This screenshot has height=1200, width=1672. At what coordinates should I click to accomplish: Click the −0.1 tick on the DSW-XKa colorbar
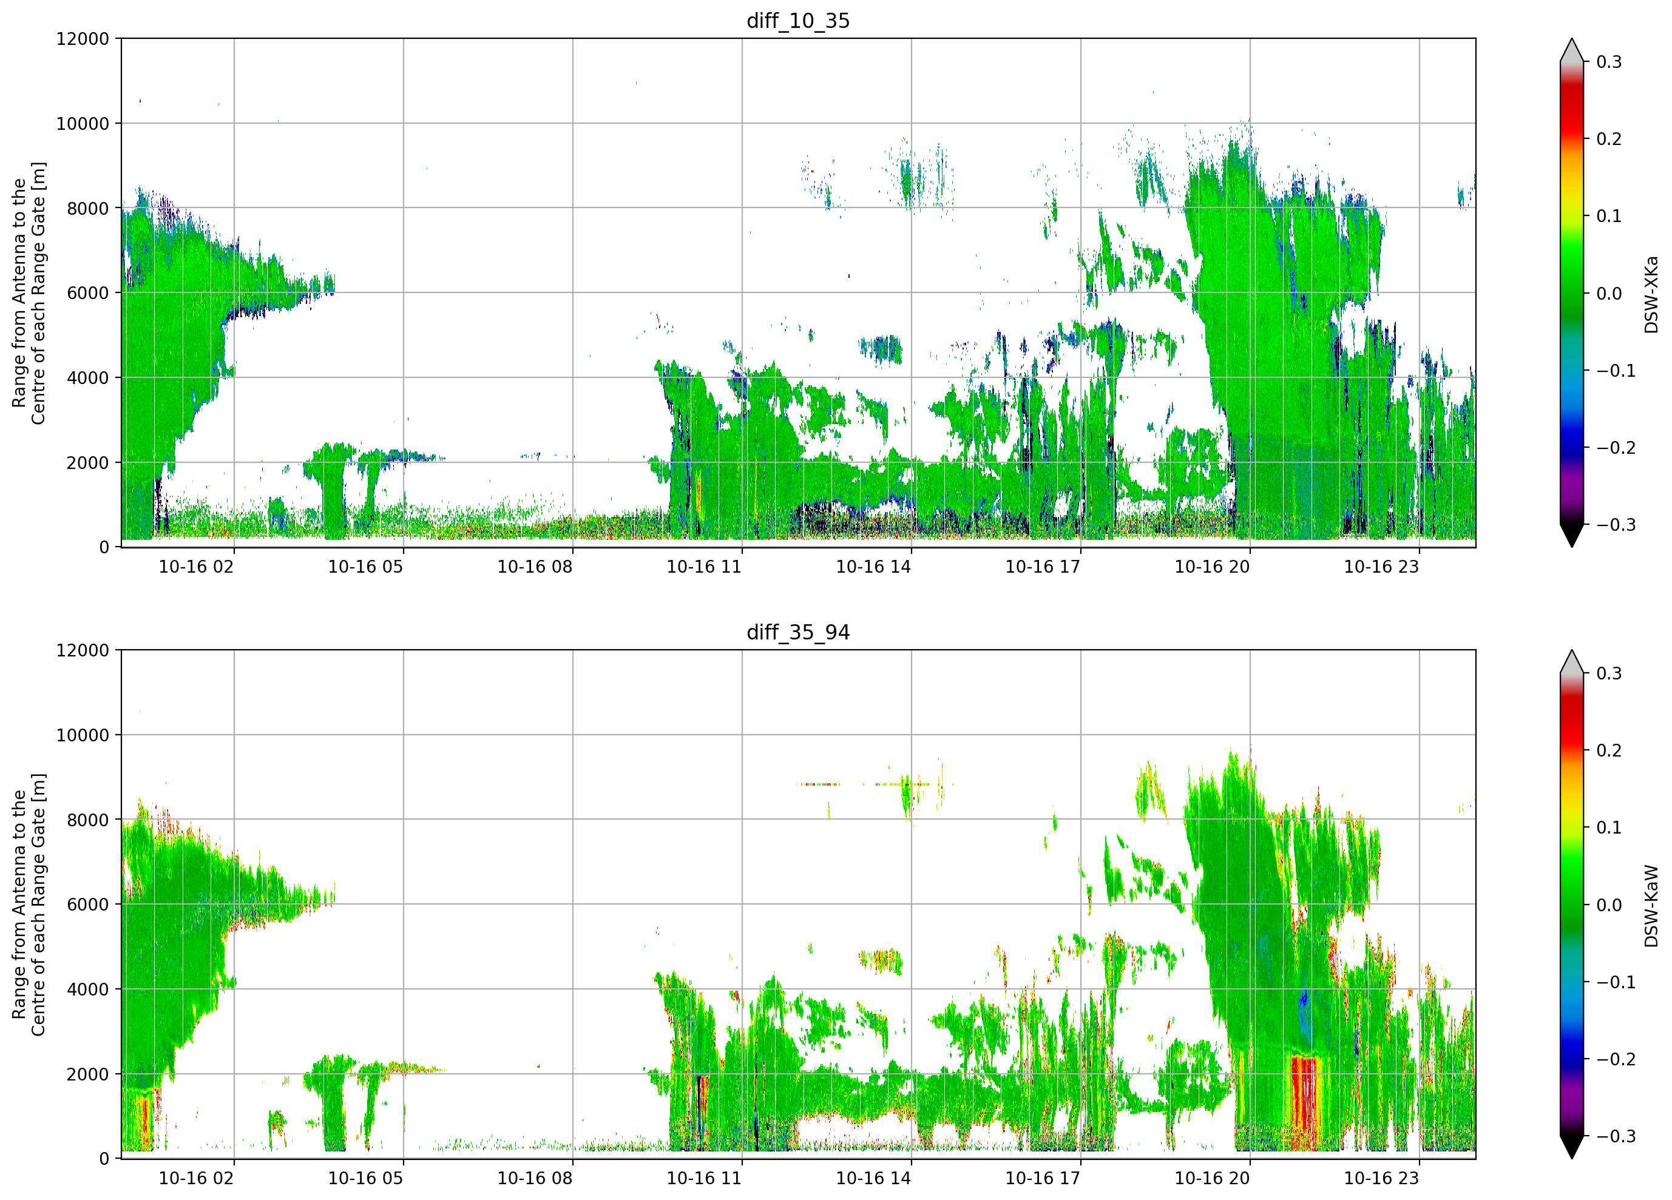click(x=1616, y=371)
